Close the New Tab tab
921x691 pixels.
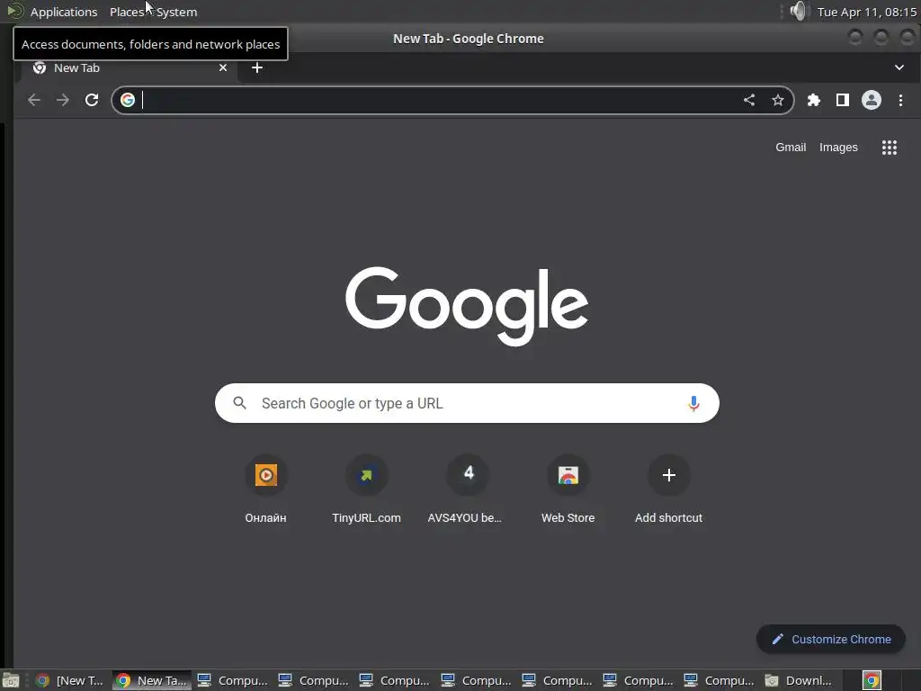point(223,67)
